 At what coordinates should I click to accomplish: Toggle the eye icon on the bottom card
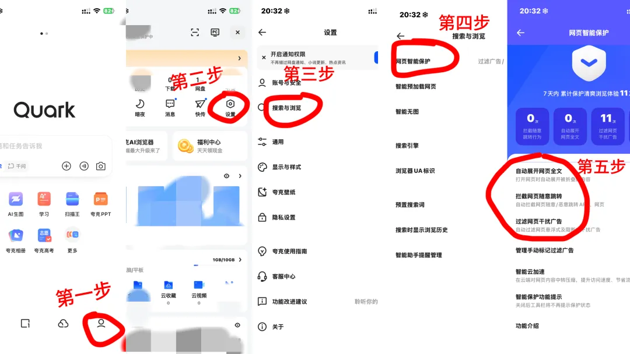coord(237,325)
